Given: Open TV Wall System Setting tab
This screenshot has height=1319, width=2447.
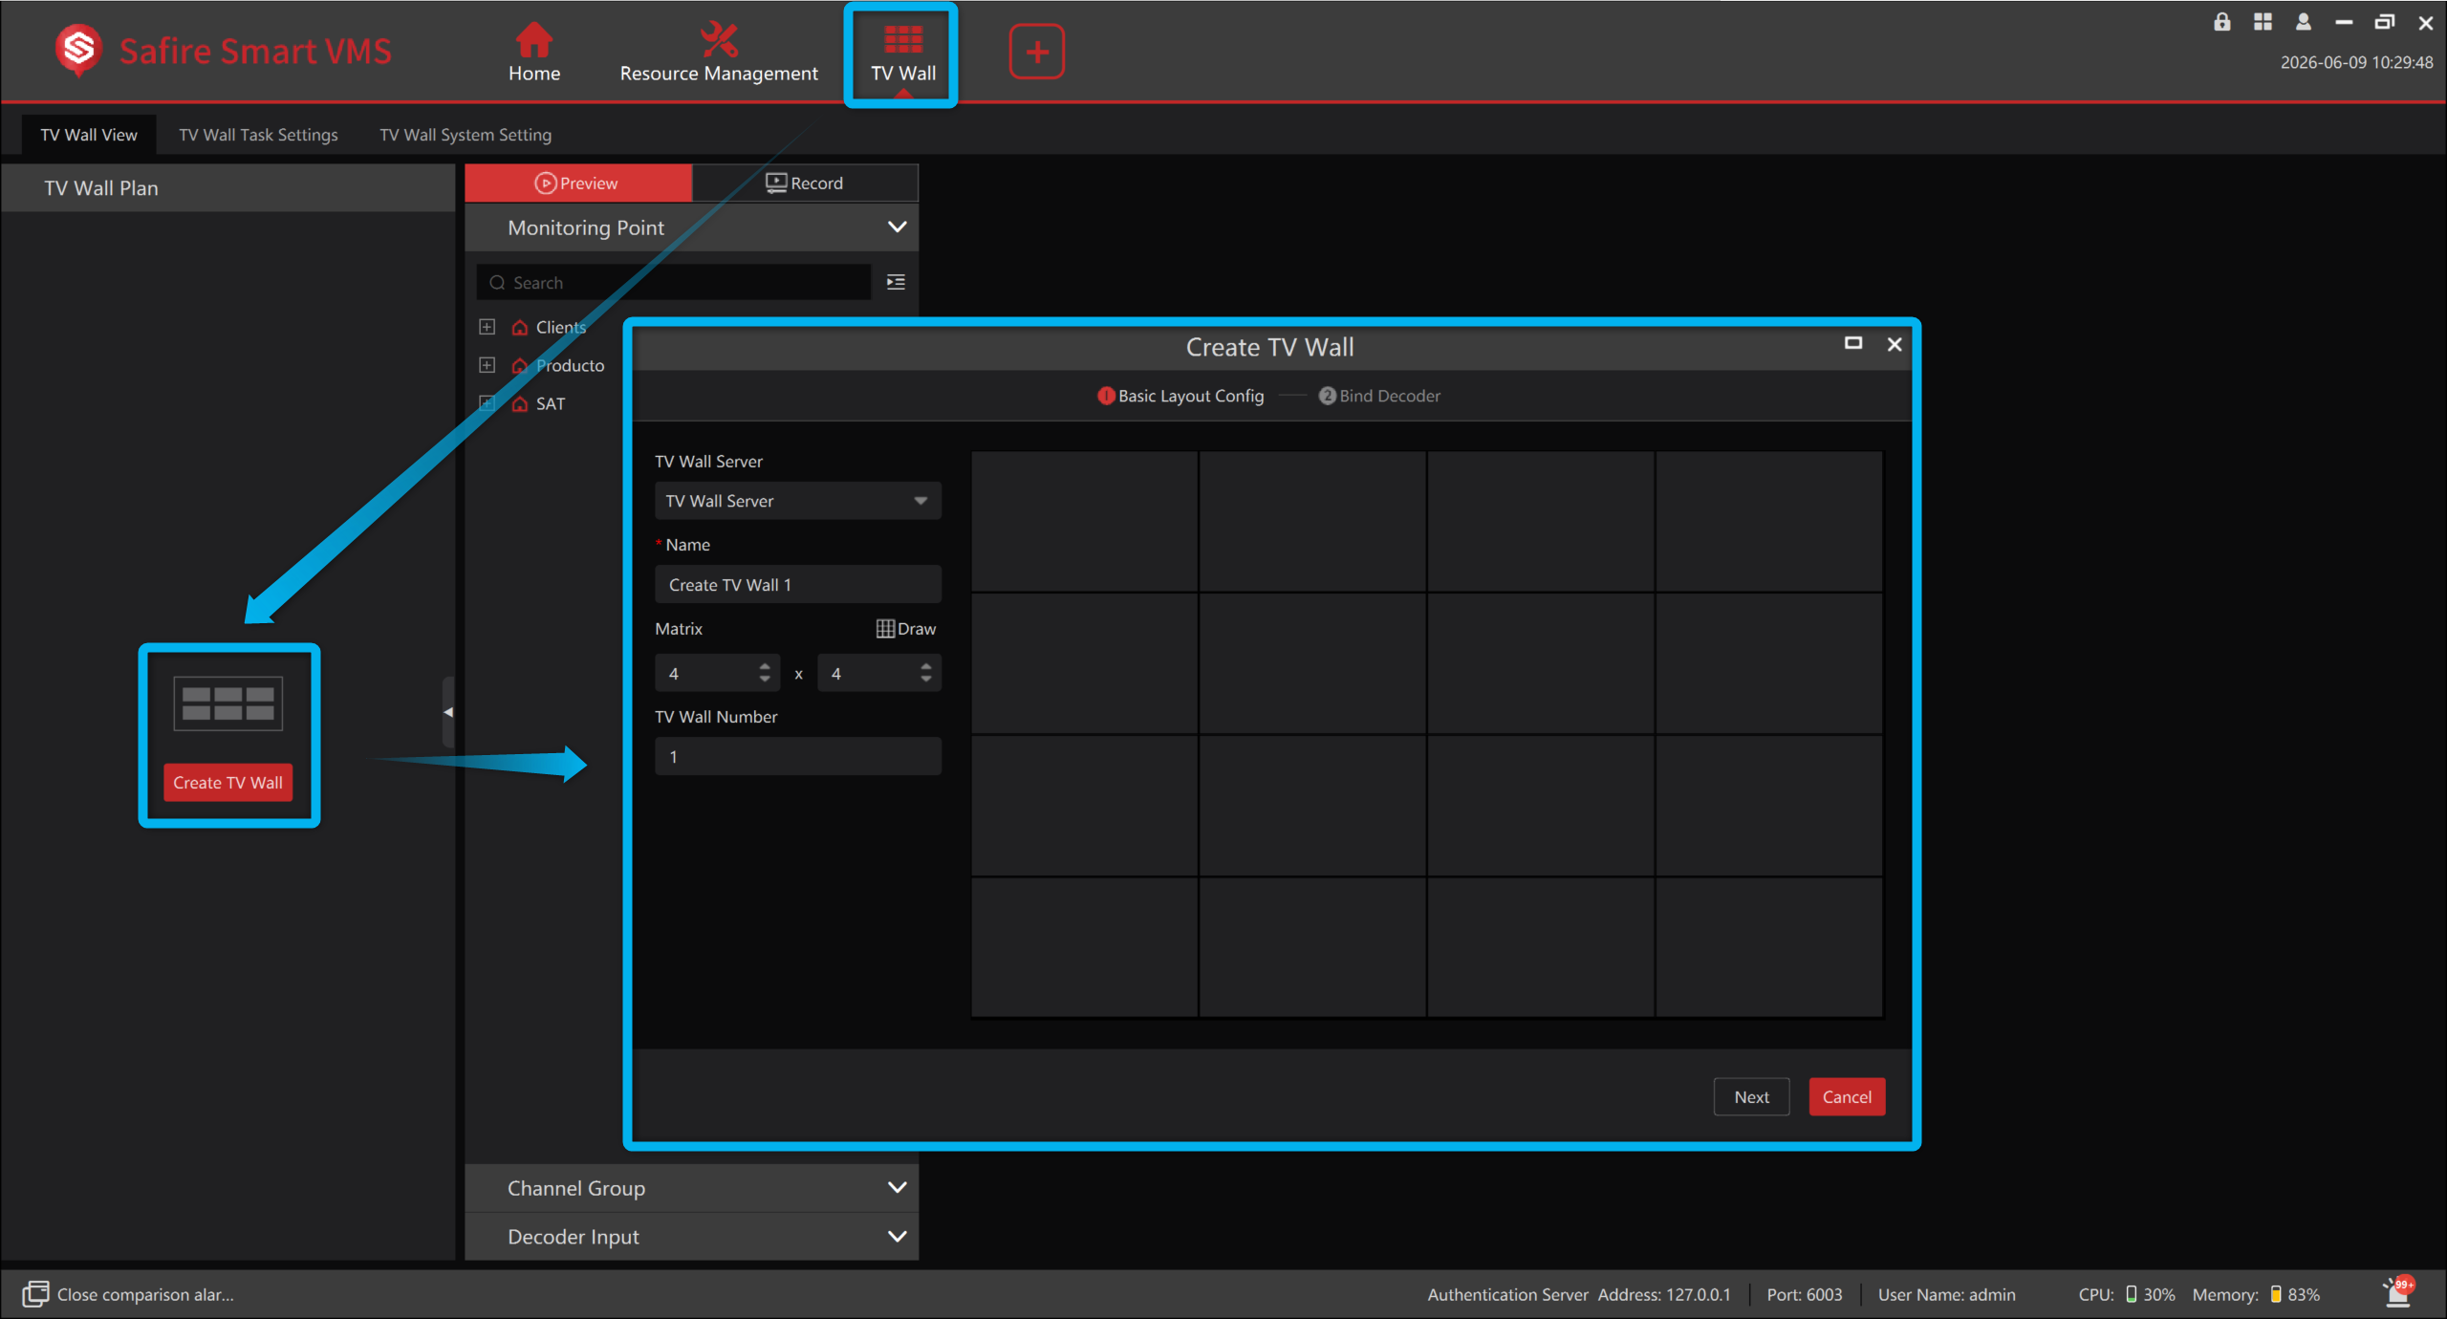Looking at the screenshot, I should (x=466, y=135).
